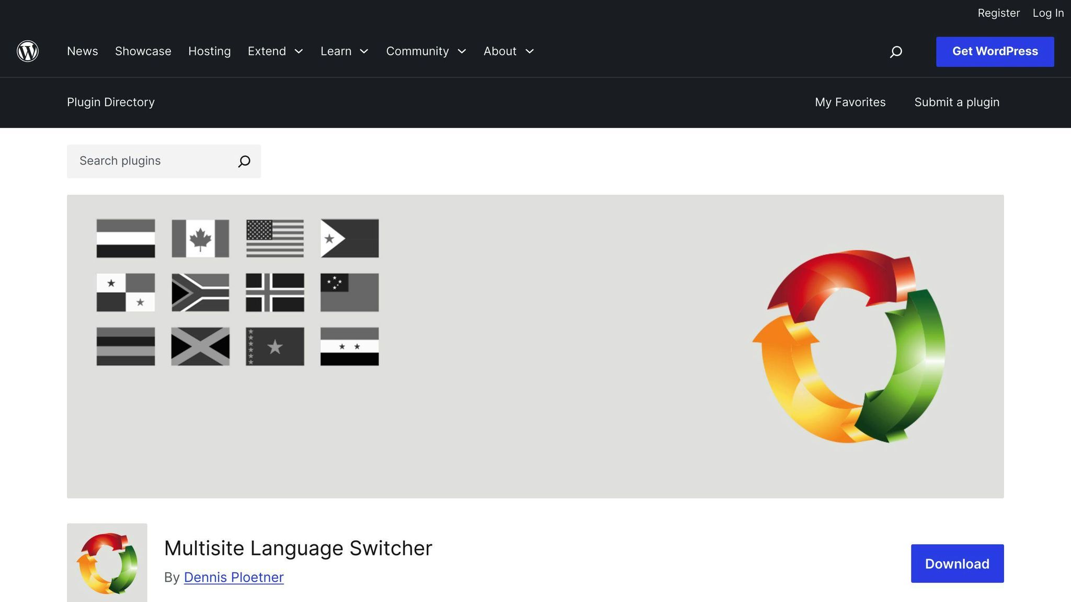Screen dimensions: 1071x602
Task: Click the Panama flag in banner
Action: coord(126,293)
